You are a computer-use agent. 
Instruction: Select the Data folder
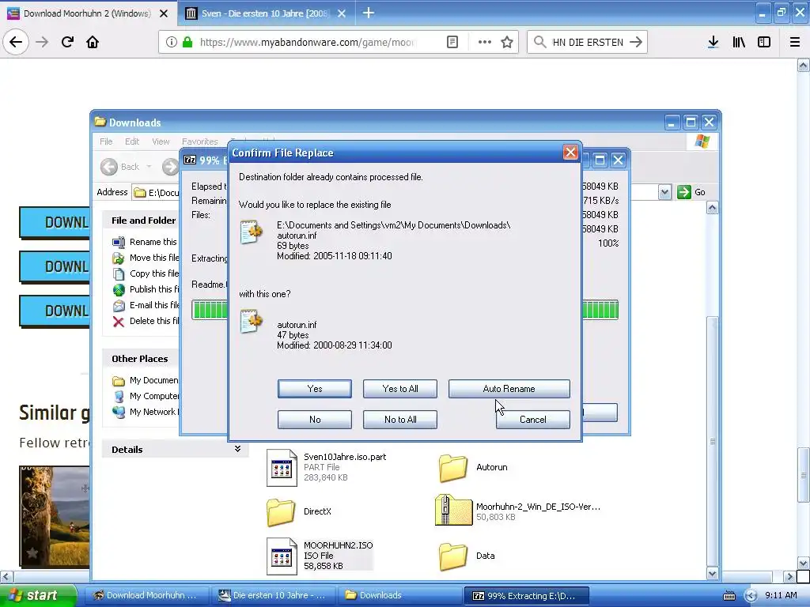[467, 556]
